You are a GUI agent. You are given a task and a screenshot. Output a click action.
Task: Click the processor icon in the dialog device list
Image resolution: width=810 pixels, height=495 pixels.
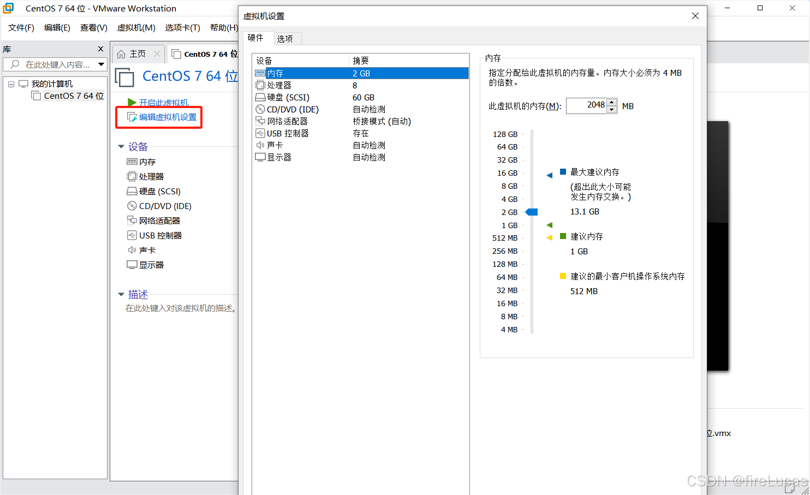260,85
